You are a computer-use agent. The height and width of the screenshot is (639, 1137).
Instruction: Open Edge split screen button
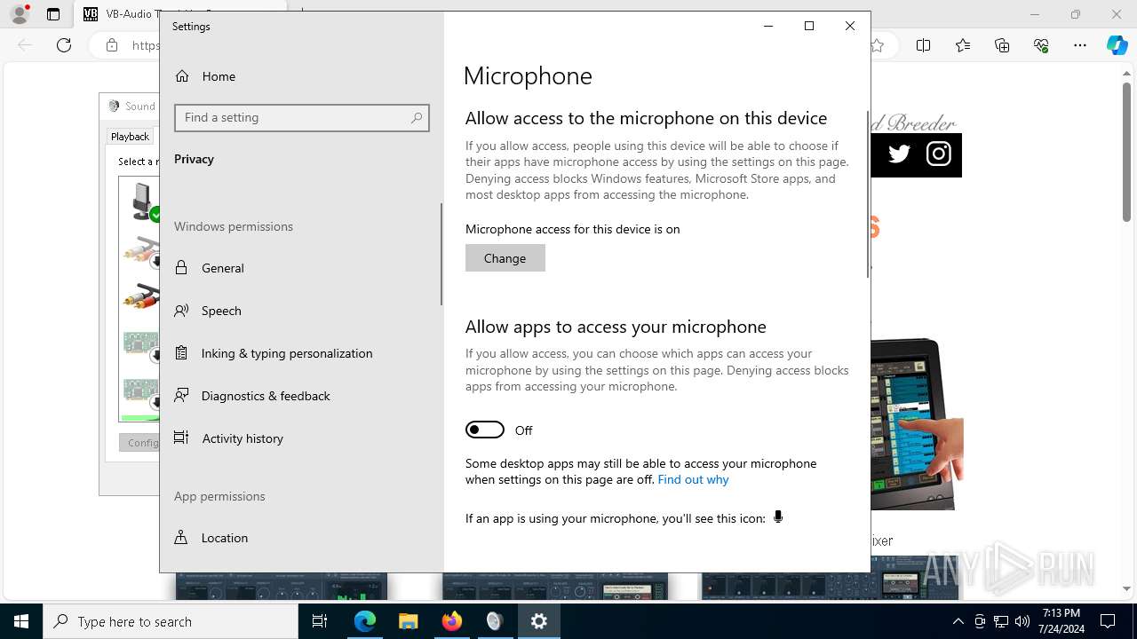pos(924,45)
